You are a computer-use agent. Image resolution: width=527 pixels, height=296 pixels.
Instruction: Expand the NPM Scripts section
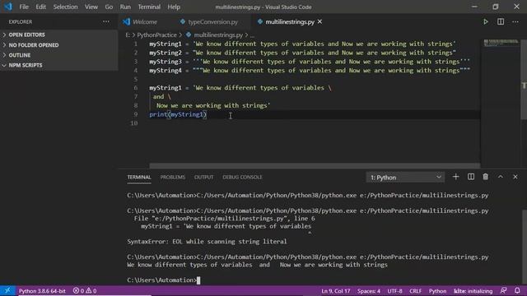point(58,65)
